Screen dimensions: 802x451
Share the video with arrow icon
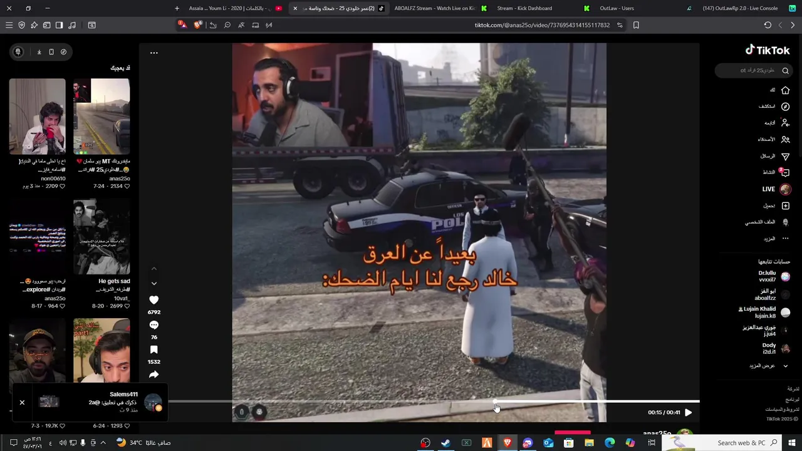coord(154,375)
